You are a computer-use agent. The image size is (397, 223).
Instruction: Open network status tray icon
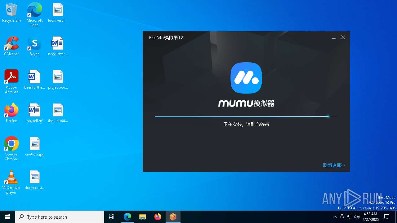click(350, 217)
